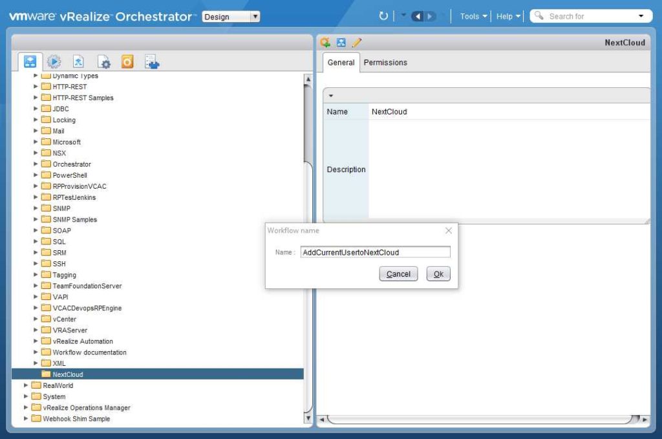Switch to the Permissions tab
Viewport: 662px width, 439px height.
coord(385,63)
